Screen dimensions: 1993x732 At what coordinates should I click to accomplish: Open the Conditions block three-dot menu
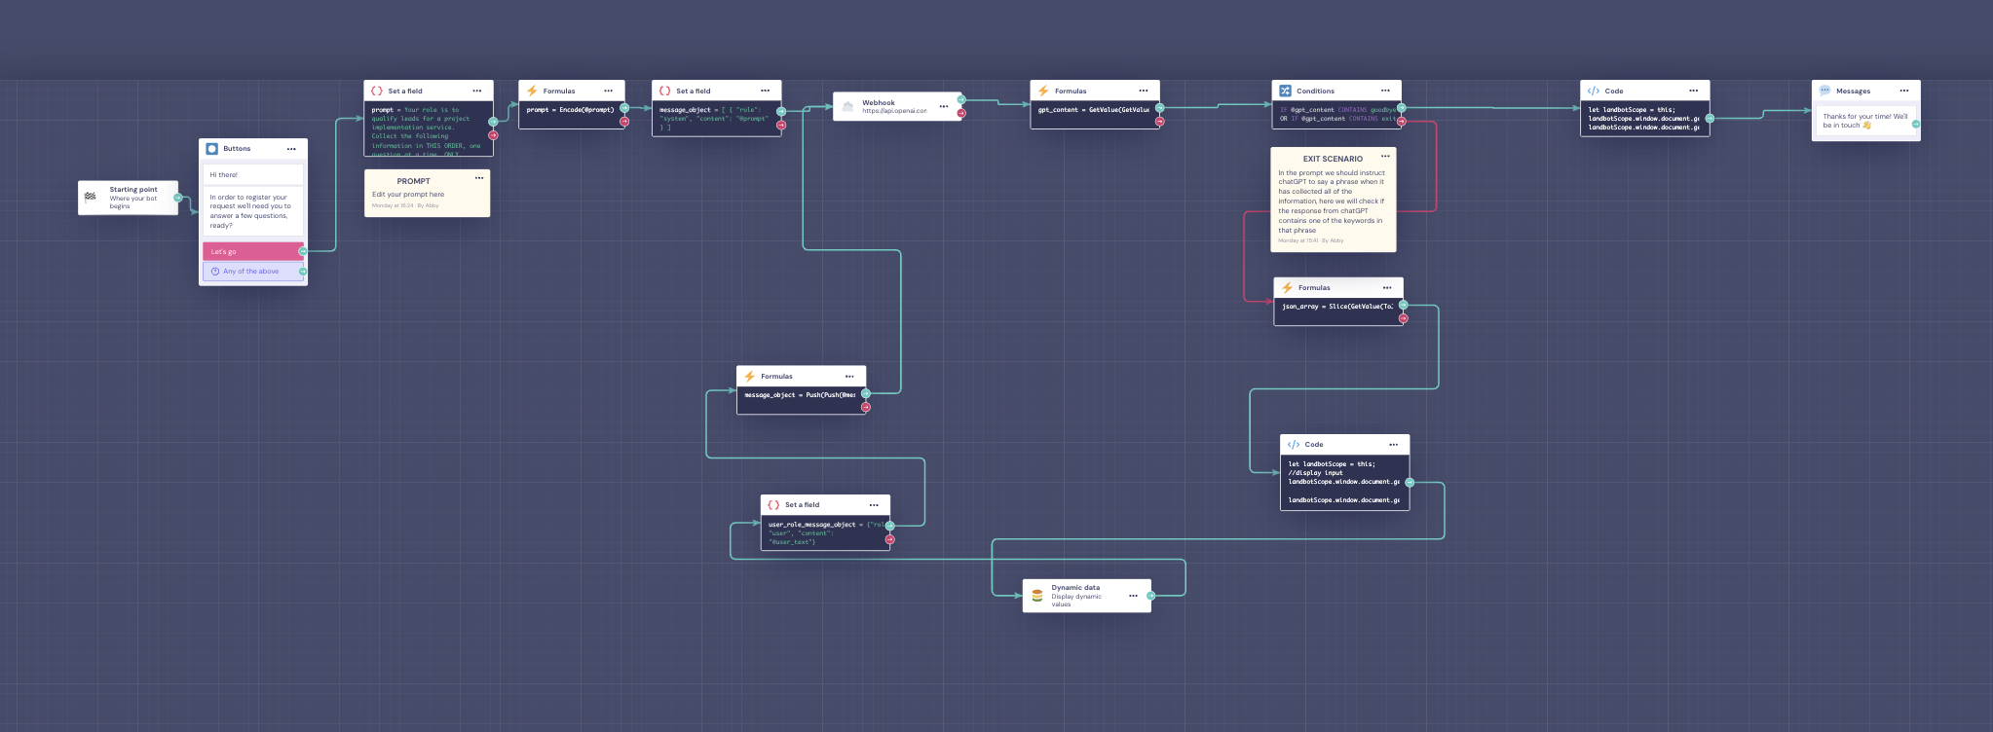(x=1385, y=91)
